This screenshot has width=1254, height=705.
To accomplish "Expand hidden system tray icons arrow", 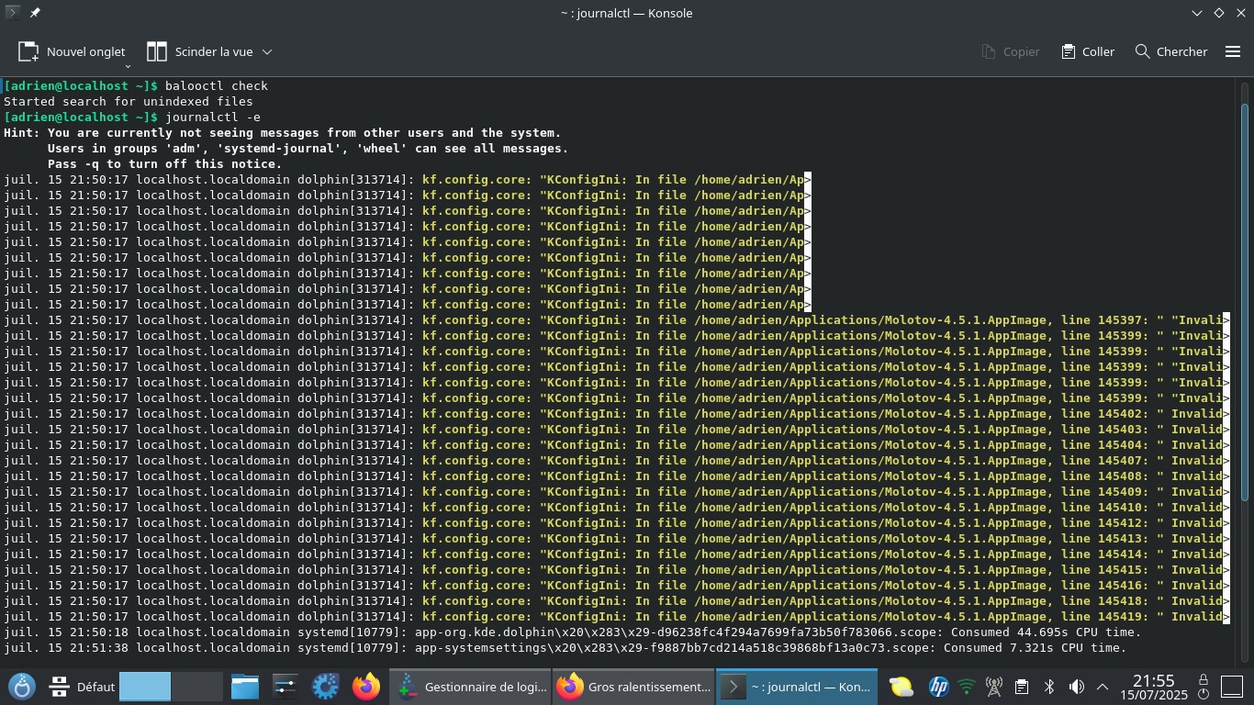I will coord(1103,686).
